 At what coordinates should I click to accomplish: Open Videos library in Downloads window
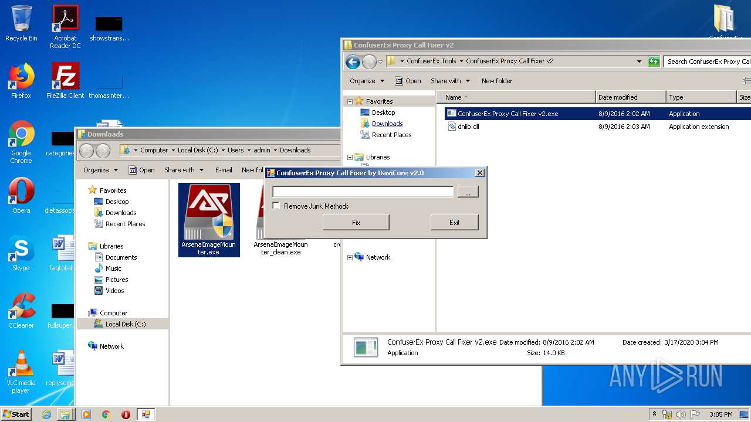click(x=114, y=291)
